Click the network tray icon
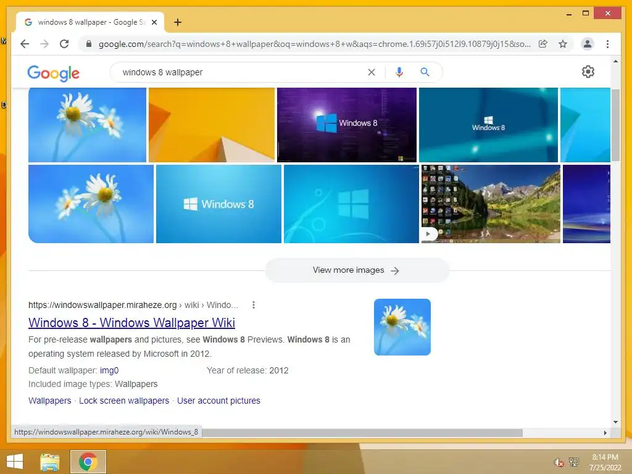 pyautogui.click(x=574, y=462)
